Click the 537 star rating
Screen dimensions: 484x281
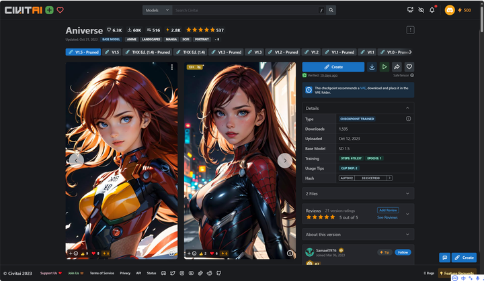click(x=204, y=30)
